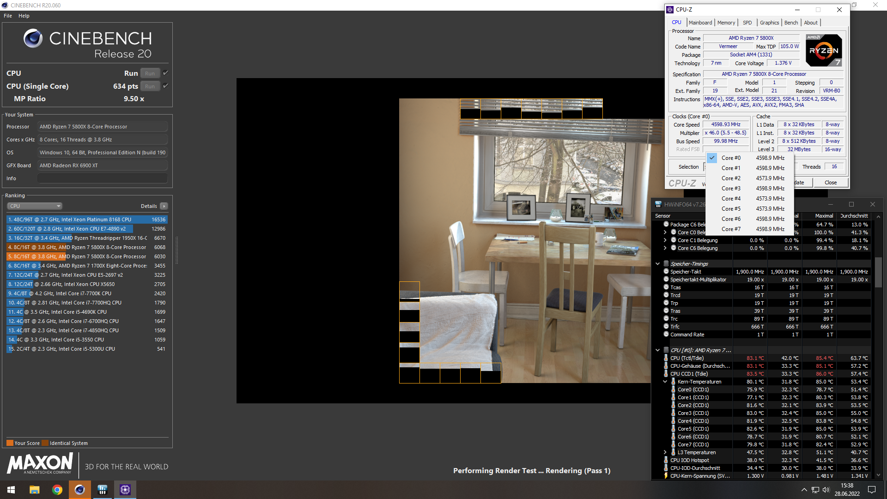Switch to Bench tab in CPU-Z
This screenshot has width=887, height=499.
pos(791,23)
